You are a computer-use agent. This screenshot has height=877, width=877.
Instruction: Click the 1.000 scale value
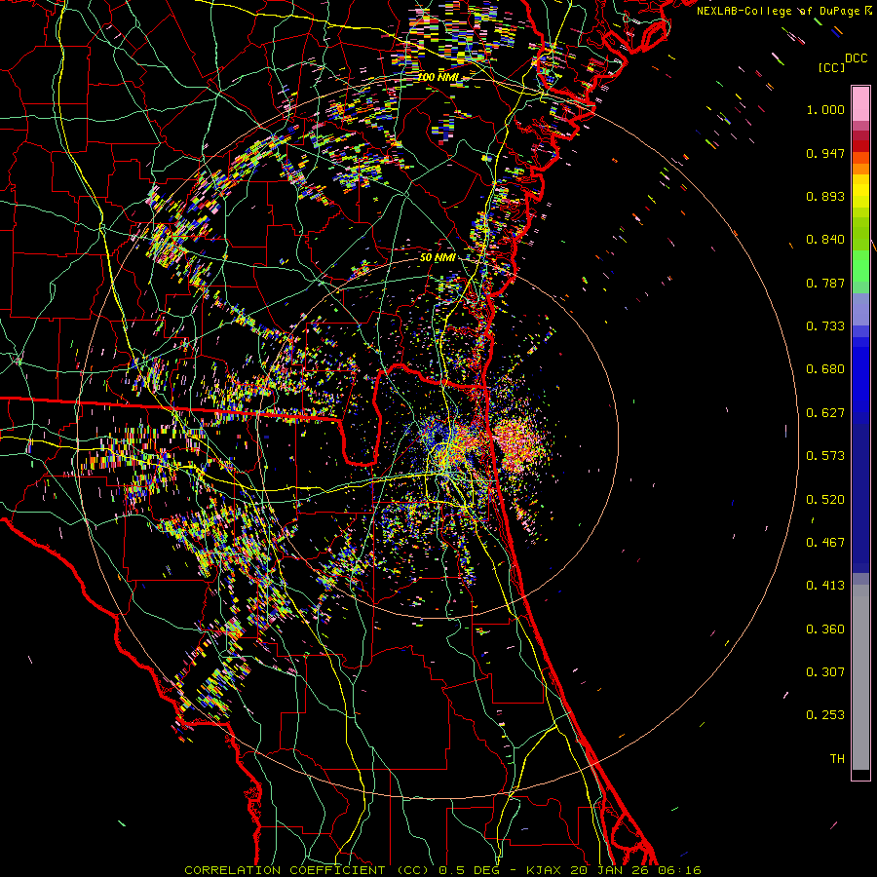(x=825, y=109)
